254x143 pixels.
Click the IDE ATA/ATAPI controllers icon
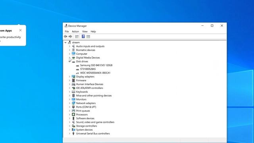(73, 88)
